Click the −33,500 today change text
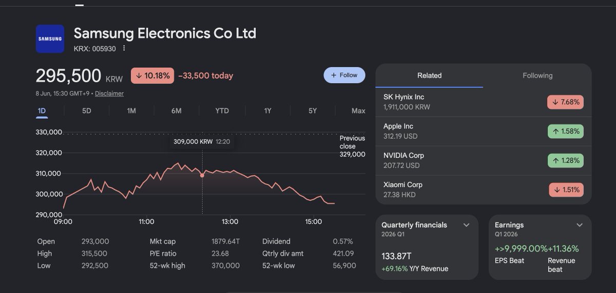 click(x=206, y=75)
